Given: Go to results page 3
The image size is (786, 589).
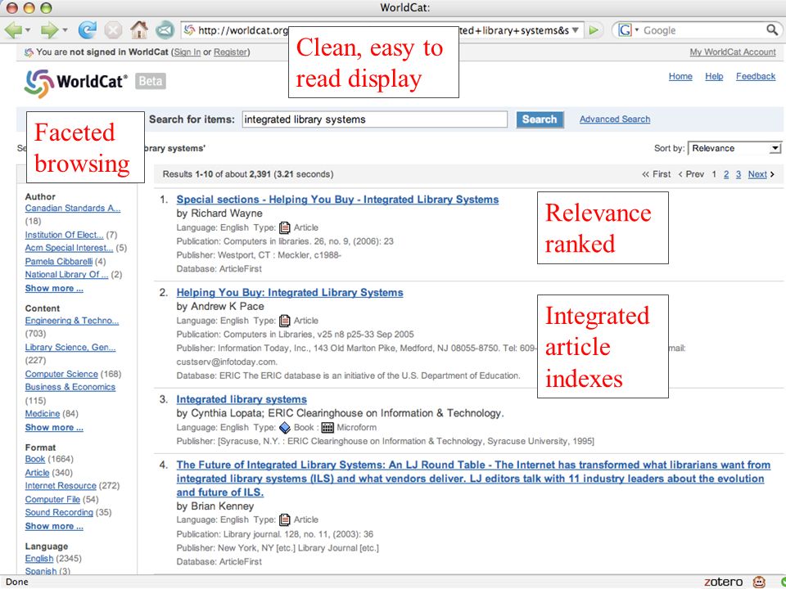Looking at the screenshot, I should click(739, 174).
